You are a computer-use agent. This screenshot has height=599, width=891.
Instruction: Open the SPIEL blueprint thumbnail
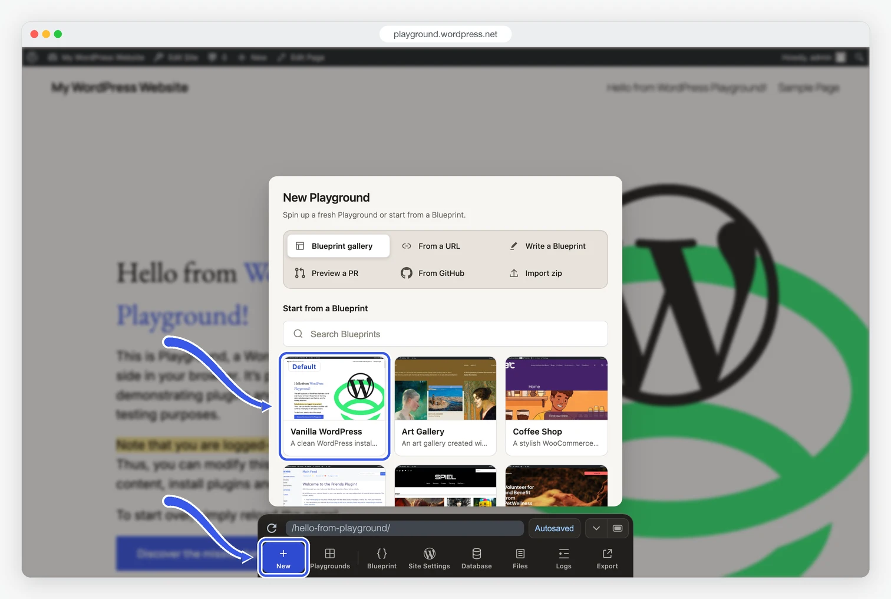tap(445, 486)
